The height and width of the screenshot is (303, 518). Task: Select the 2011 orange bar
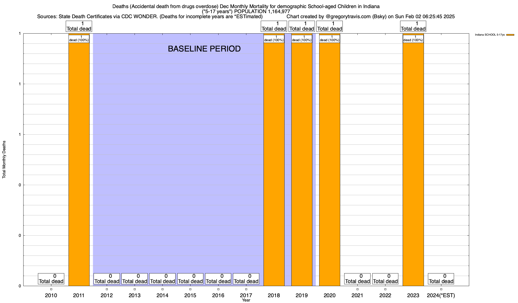point(79,160)
